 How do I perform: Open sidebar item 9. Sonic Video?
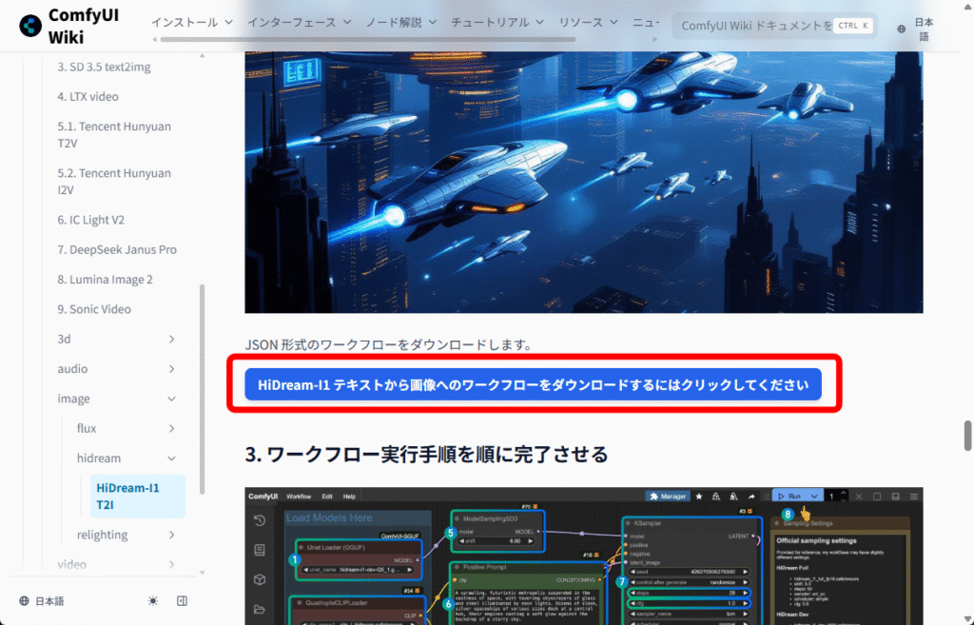pos(94,309)
